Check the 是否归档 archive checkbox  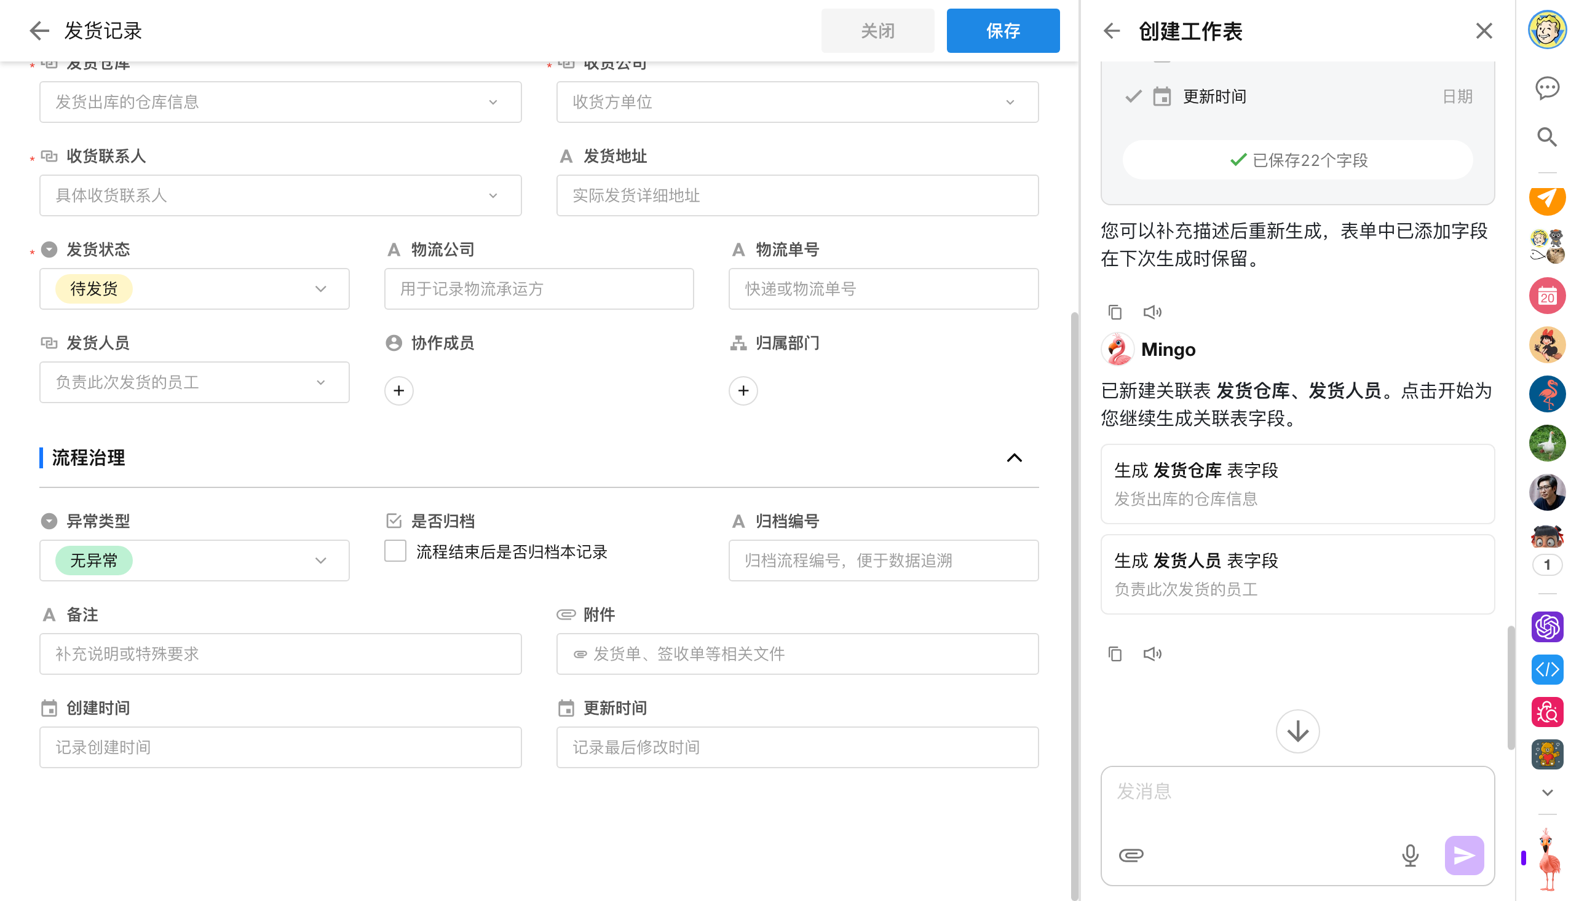click(395, 550)
